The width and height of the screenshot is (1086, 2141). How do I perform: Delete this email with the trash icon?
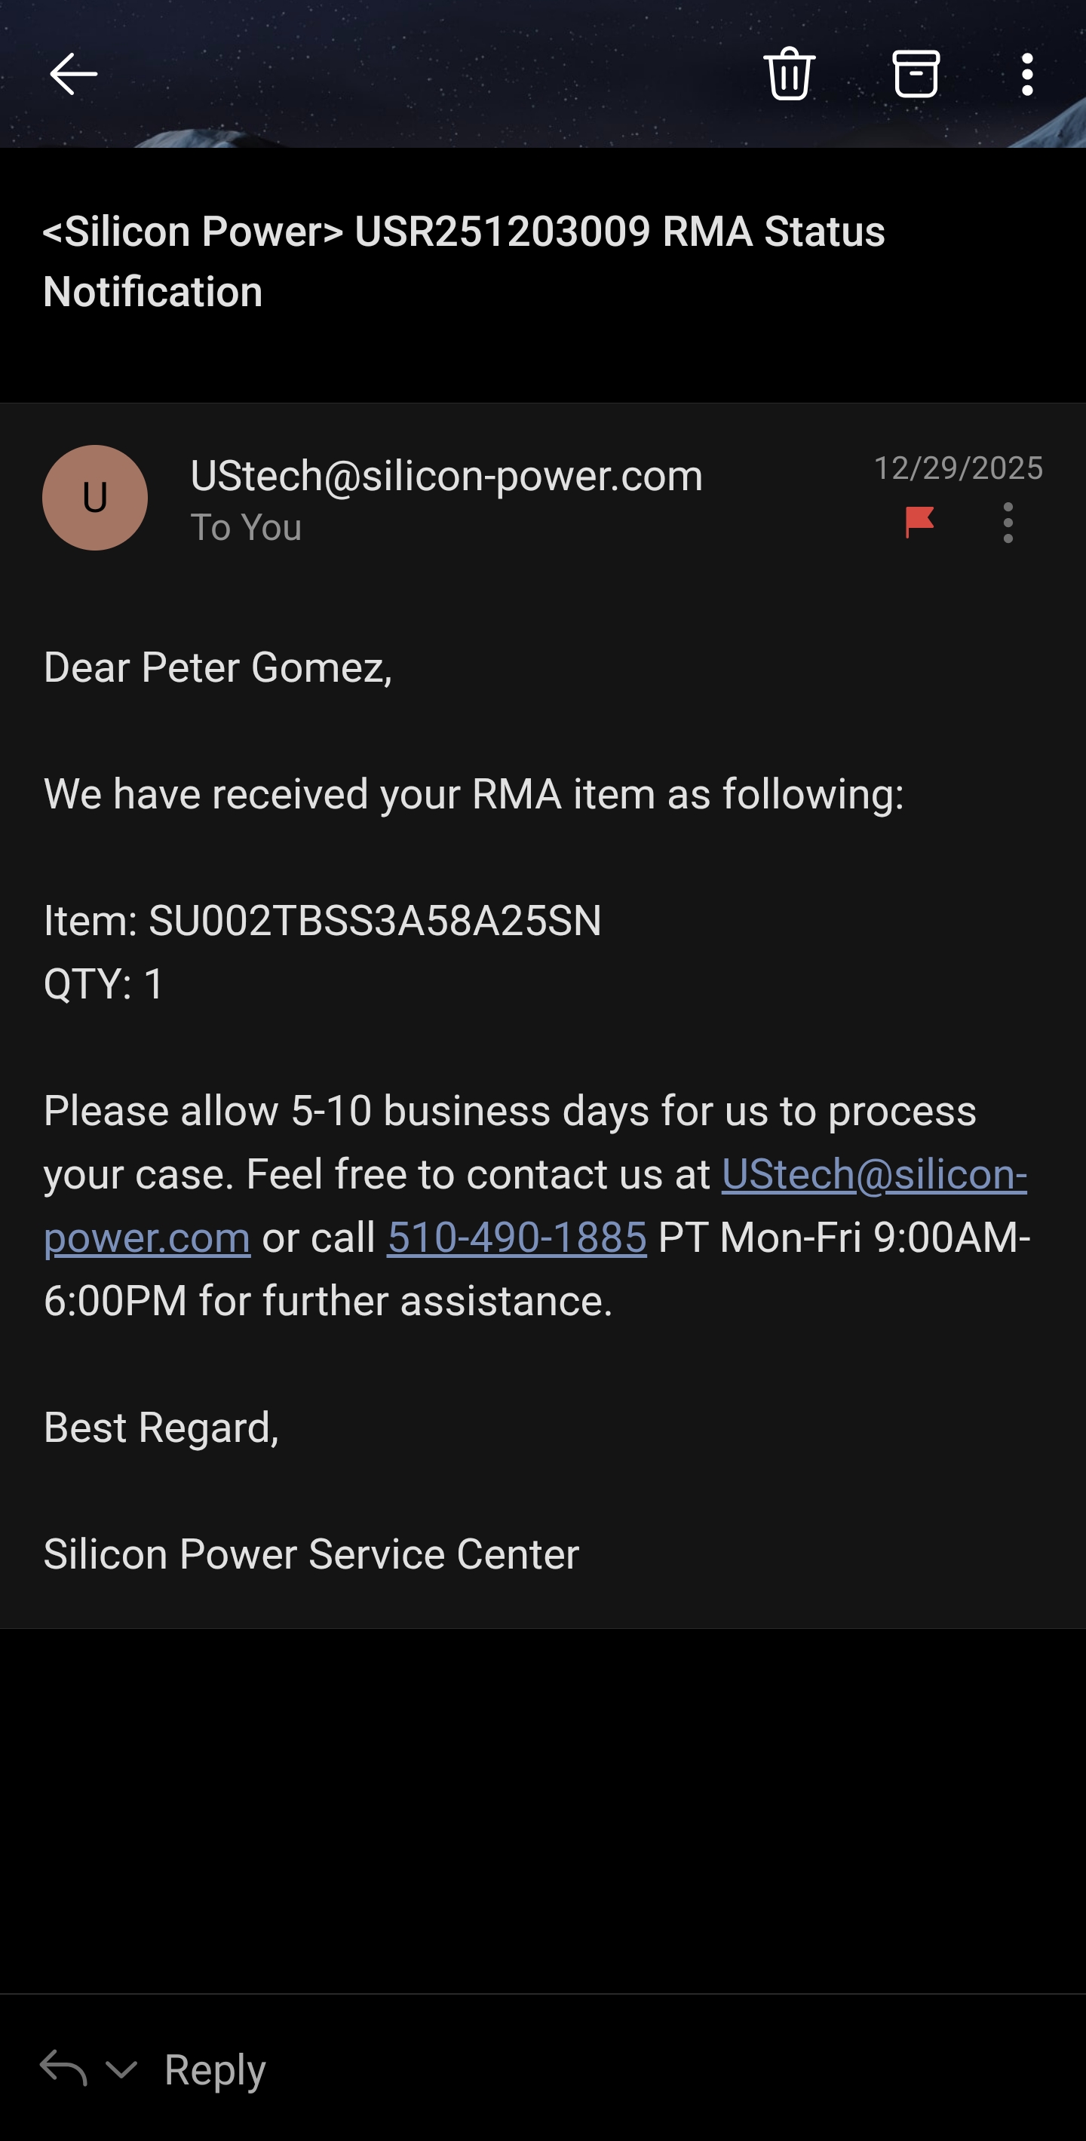click(789, 74)
